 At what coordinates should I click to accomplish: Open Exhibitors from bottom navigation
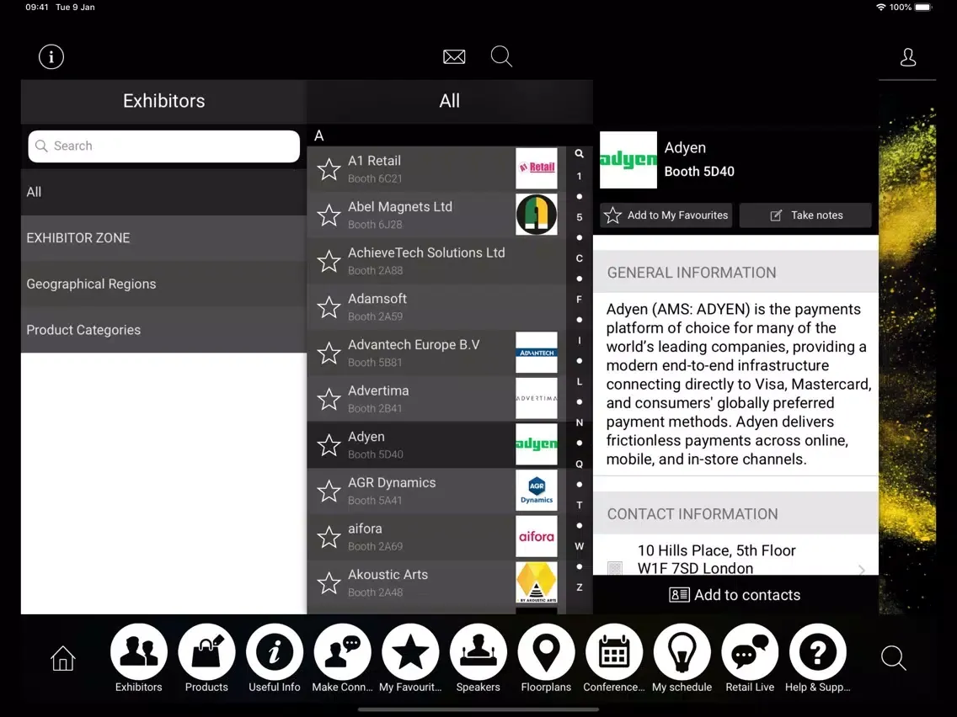click(139, 658)
